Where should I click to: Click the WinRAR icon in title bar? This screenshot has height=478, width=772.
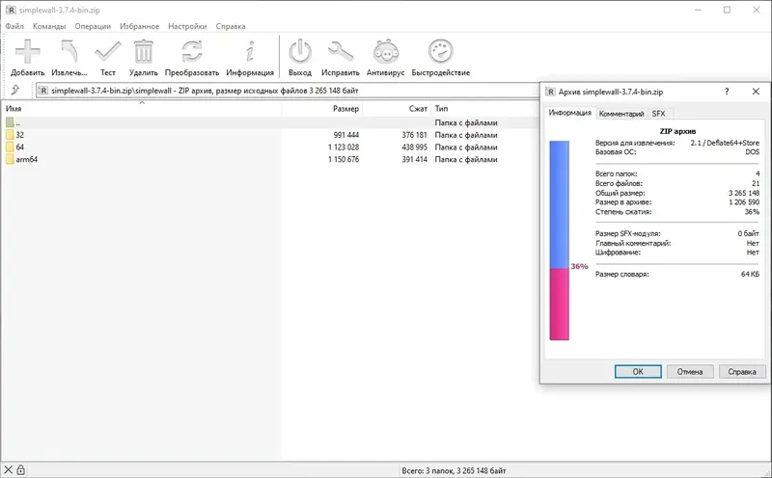point(11,10)
